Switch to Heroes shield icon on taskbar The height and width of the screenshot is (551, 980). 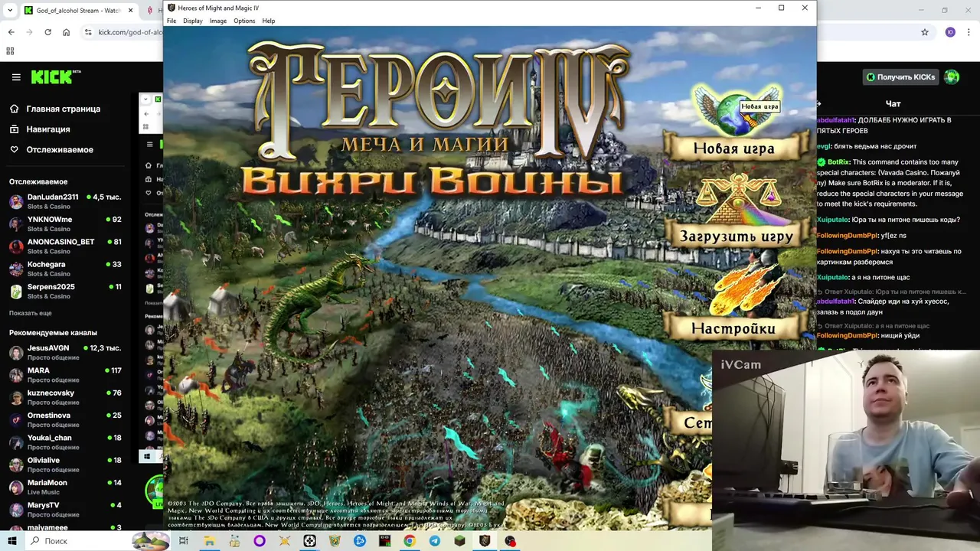tap(485, 541)
